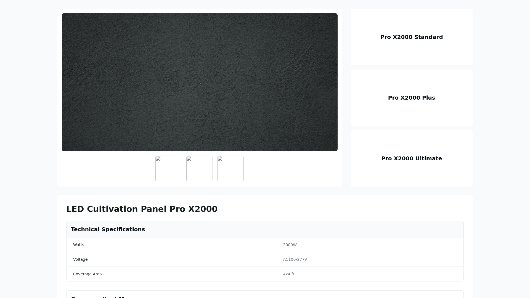Click the AC100-277V value

(295, 259)
